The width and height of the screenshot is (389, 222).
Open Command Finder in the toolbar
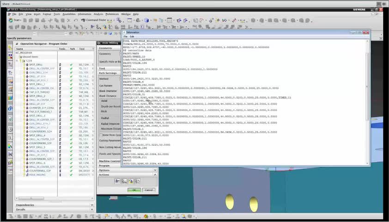tap(93, 20)
